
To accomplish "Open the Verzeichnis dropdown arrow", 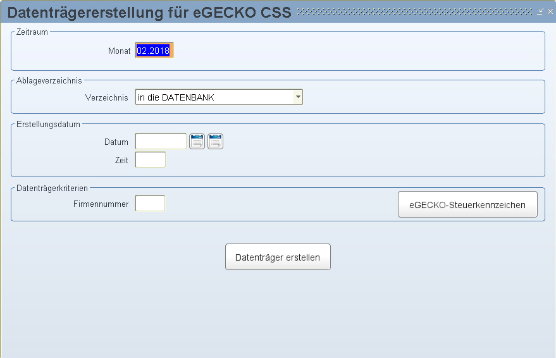I will (298, 97).
